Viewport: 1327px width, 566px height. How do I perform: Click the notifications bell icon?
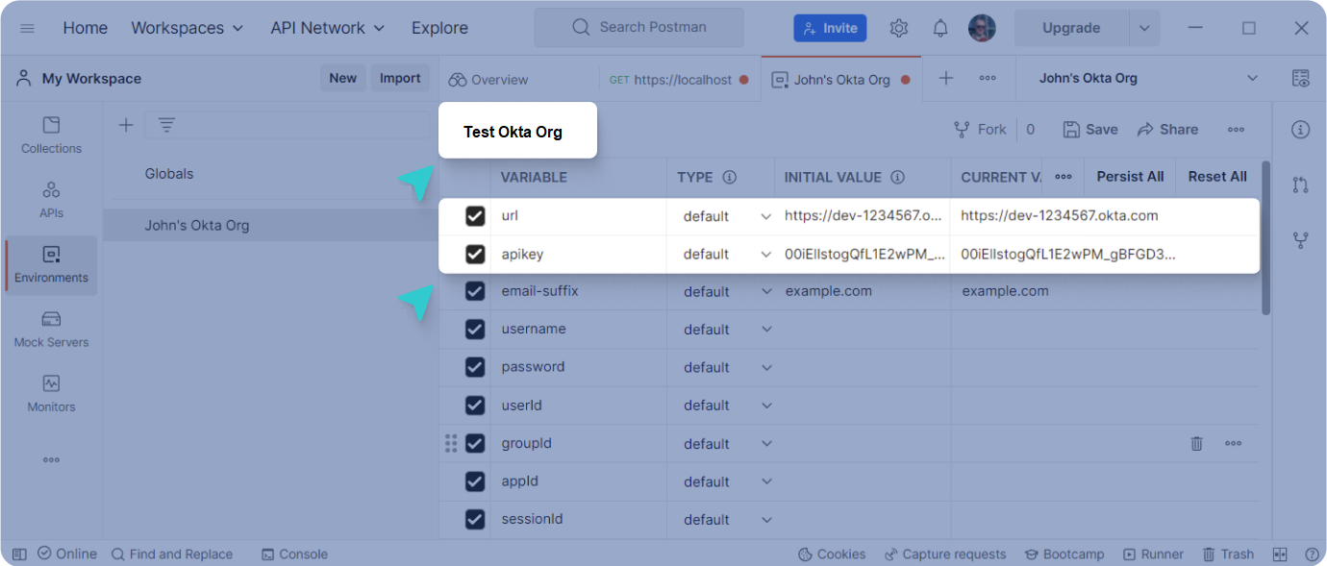click(940, 28)
